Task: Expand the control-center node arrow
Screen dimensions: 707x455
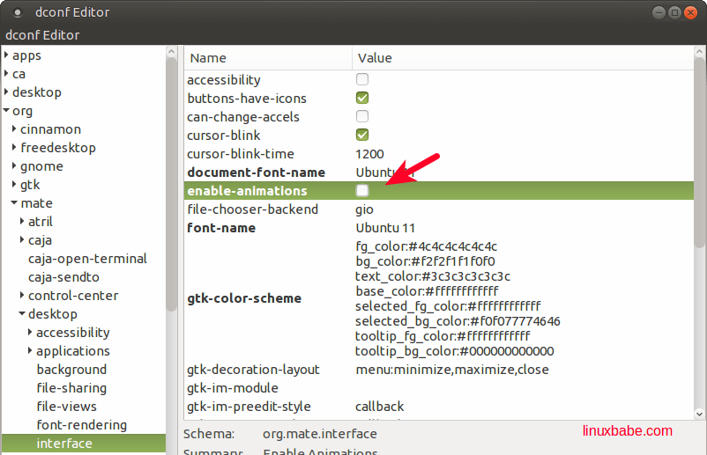Action: pos(22,296)
